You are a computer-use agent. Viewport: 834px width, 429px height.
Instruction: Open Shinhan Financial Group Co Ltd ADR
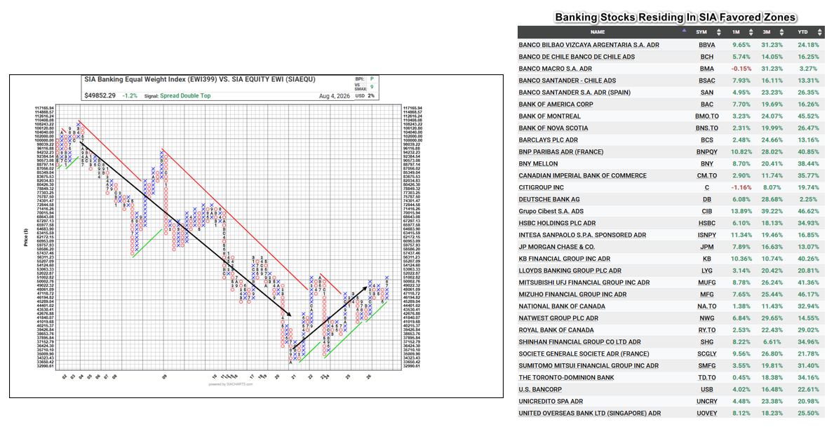point(580,342)
